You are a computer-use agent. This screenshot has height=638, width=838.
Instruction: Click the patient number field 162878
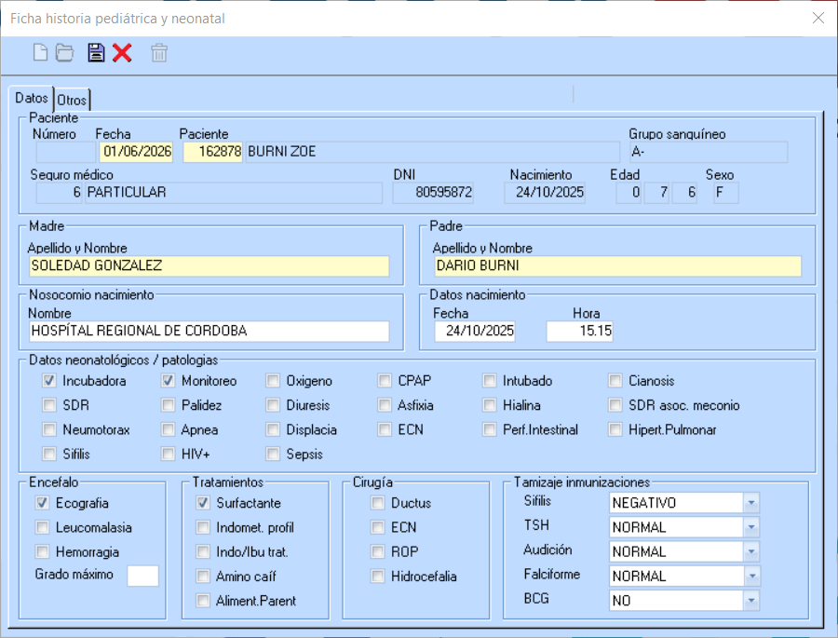point(212,151)
